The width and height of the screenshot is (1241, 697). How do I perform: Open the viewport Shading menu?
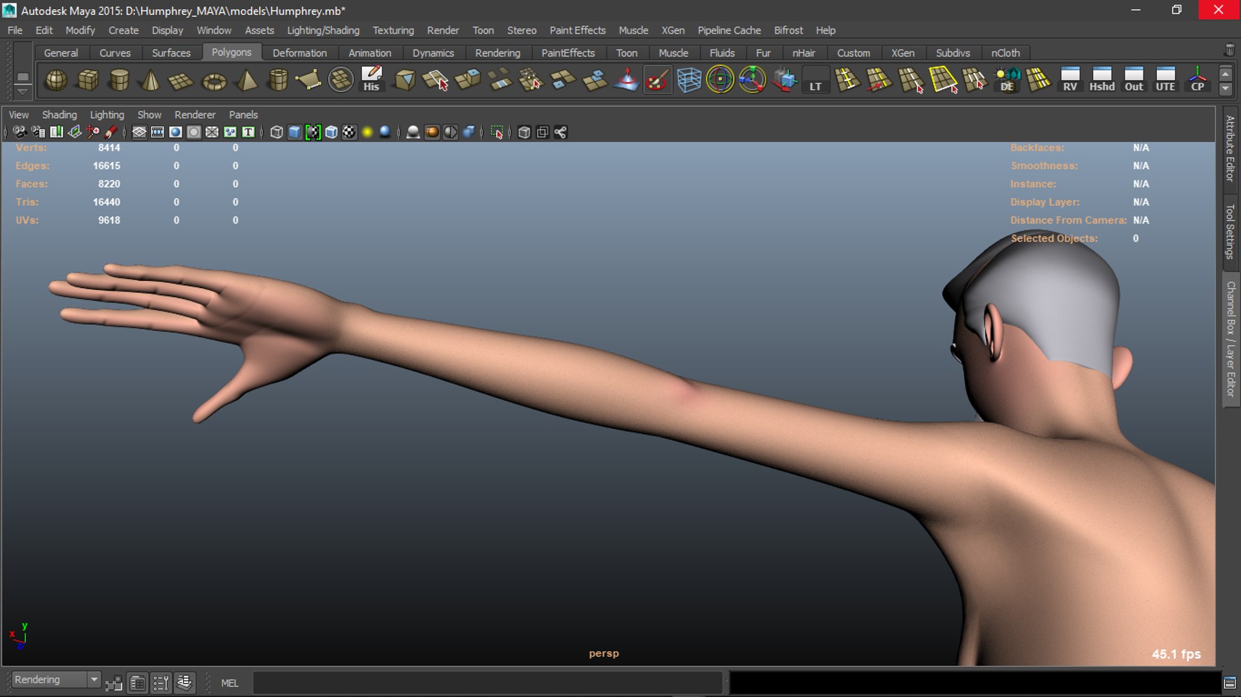click(x=59, y=114)
